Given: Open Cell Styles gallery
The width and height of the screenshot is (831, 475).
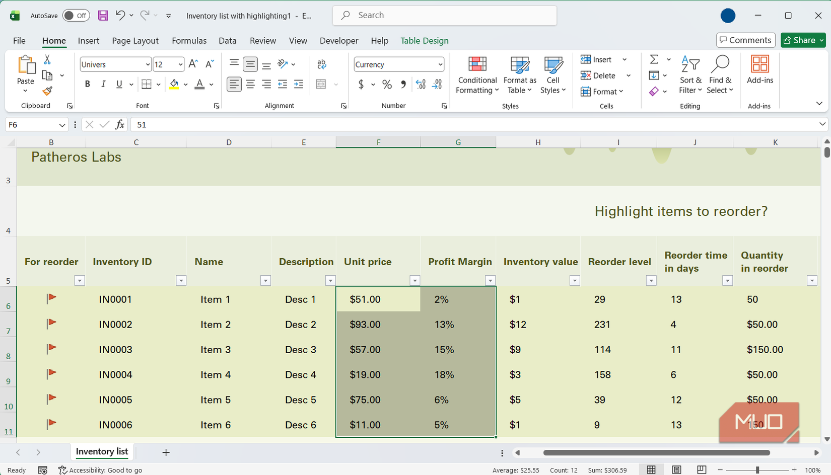Looking at the screenshot, I should pyautogui.click(x=553, y=74).
